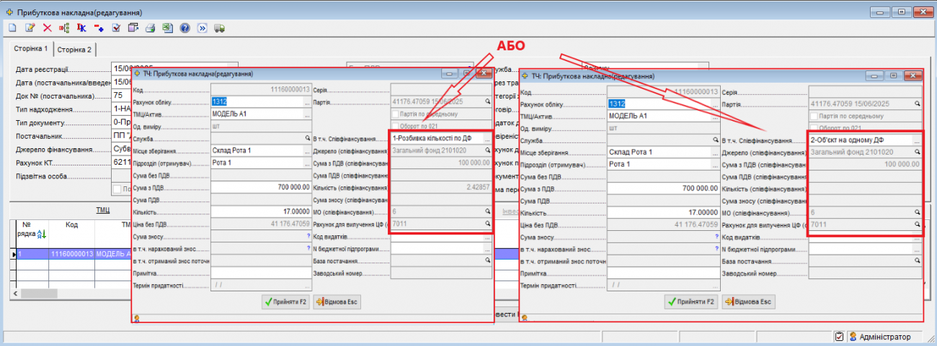
Task: Open help via blue question mark icon
Action: [x=185, y=28]
